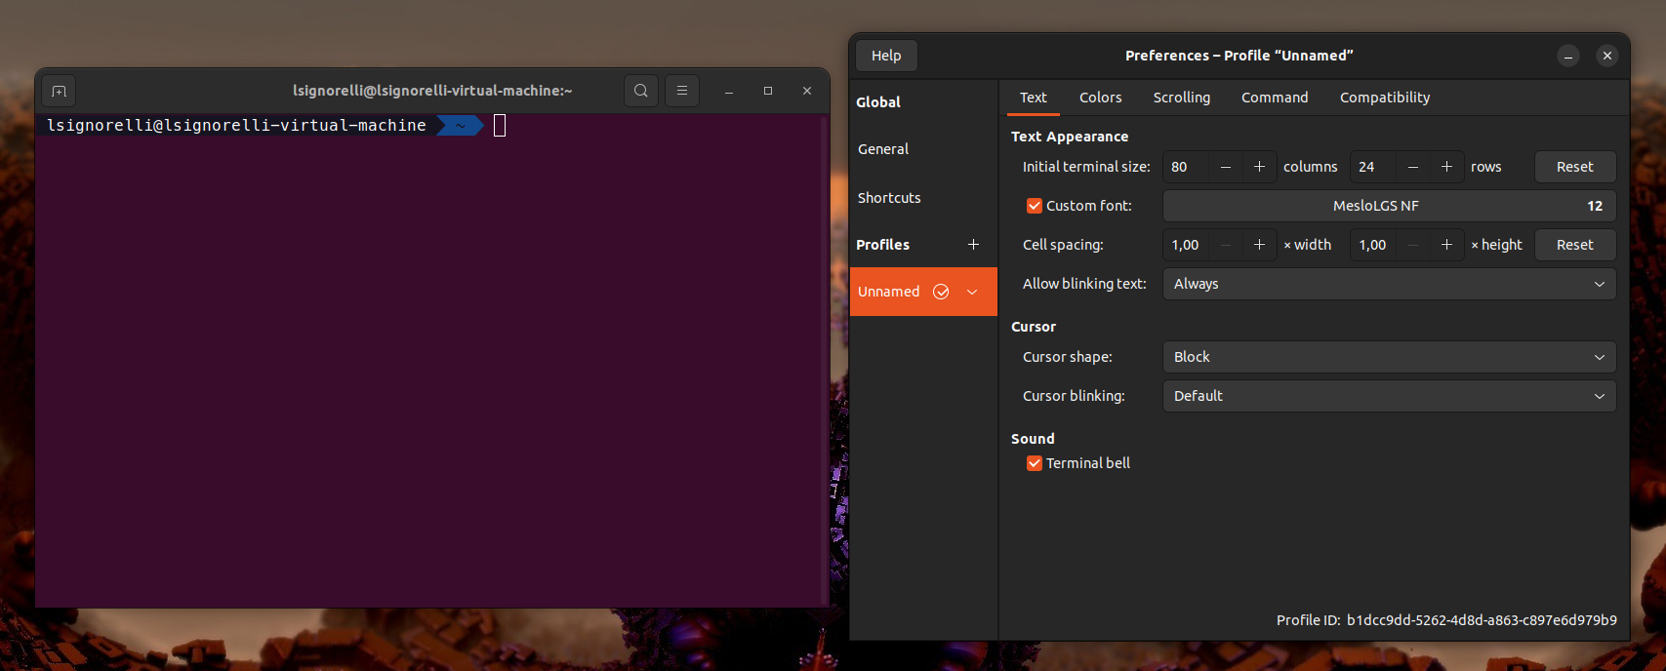Open the Allow blinking text dropdown
The width and height of the screenshot is (1666, 671).
point(1389,284)
